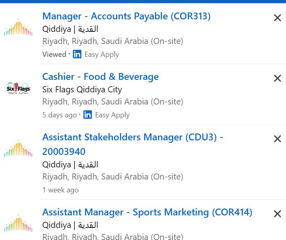Click the Six Flags company logo
The image size is (286, 240).
[x=18, y=88]
